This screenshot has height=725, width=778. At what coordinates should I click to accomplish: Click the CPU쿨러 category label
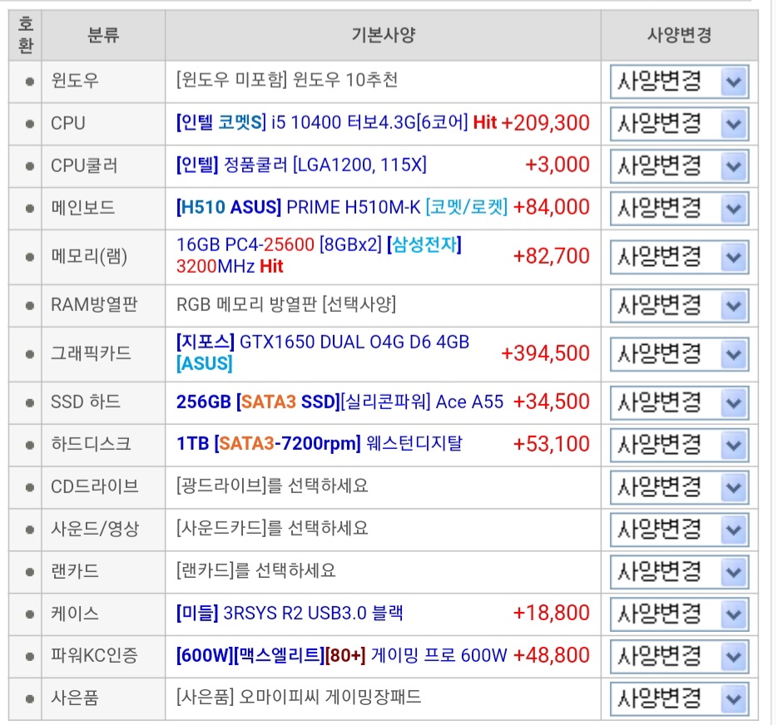click(x=84, y=165)
